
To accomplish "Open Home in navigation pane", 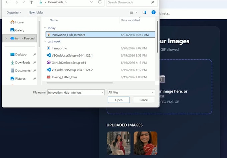I will click(x=17, y=22).
